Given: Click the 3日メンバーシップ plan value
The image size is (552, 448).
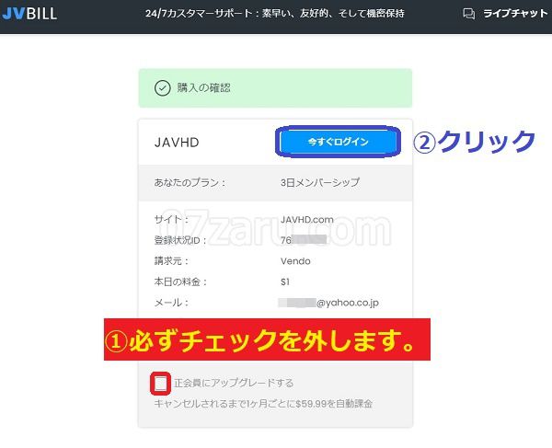Looking at the screenshot, I should (x=320, y=182).
